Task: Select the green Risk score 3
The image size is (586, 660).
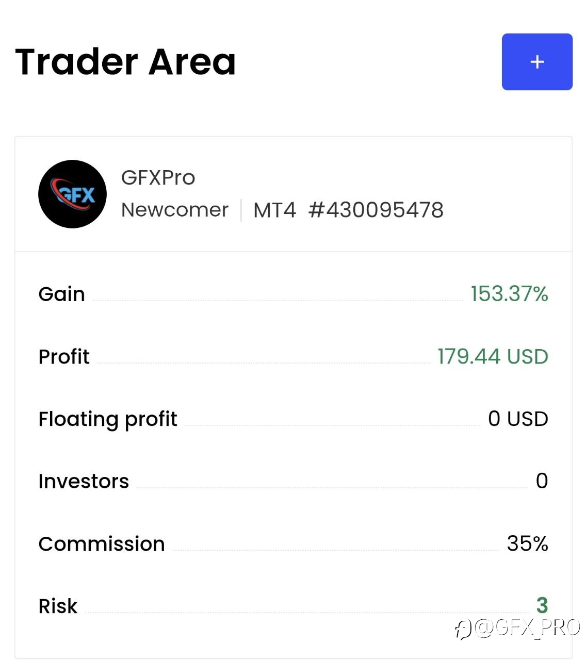Action: (x=542, y=605)
